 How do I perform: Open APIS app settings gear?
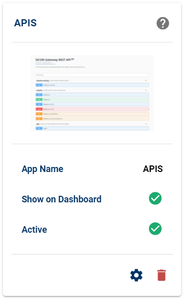point(136,275)
